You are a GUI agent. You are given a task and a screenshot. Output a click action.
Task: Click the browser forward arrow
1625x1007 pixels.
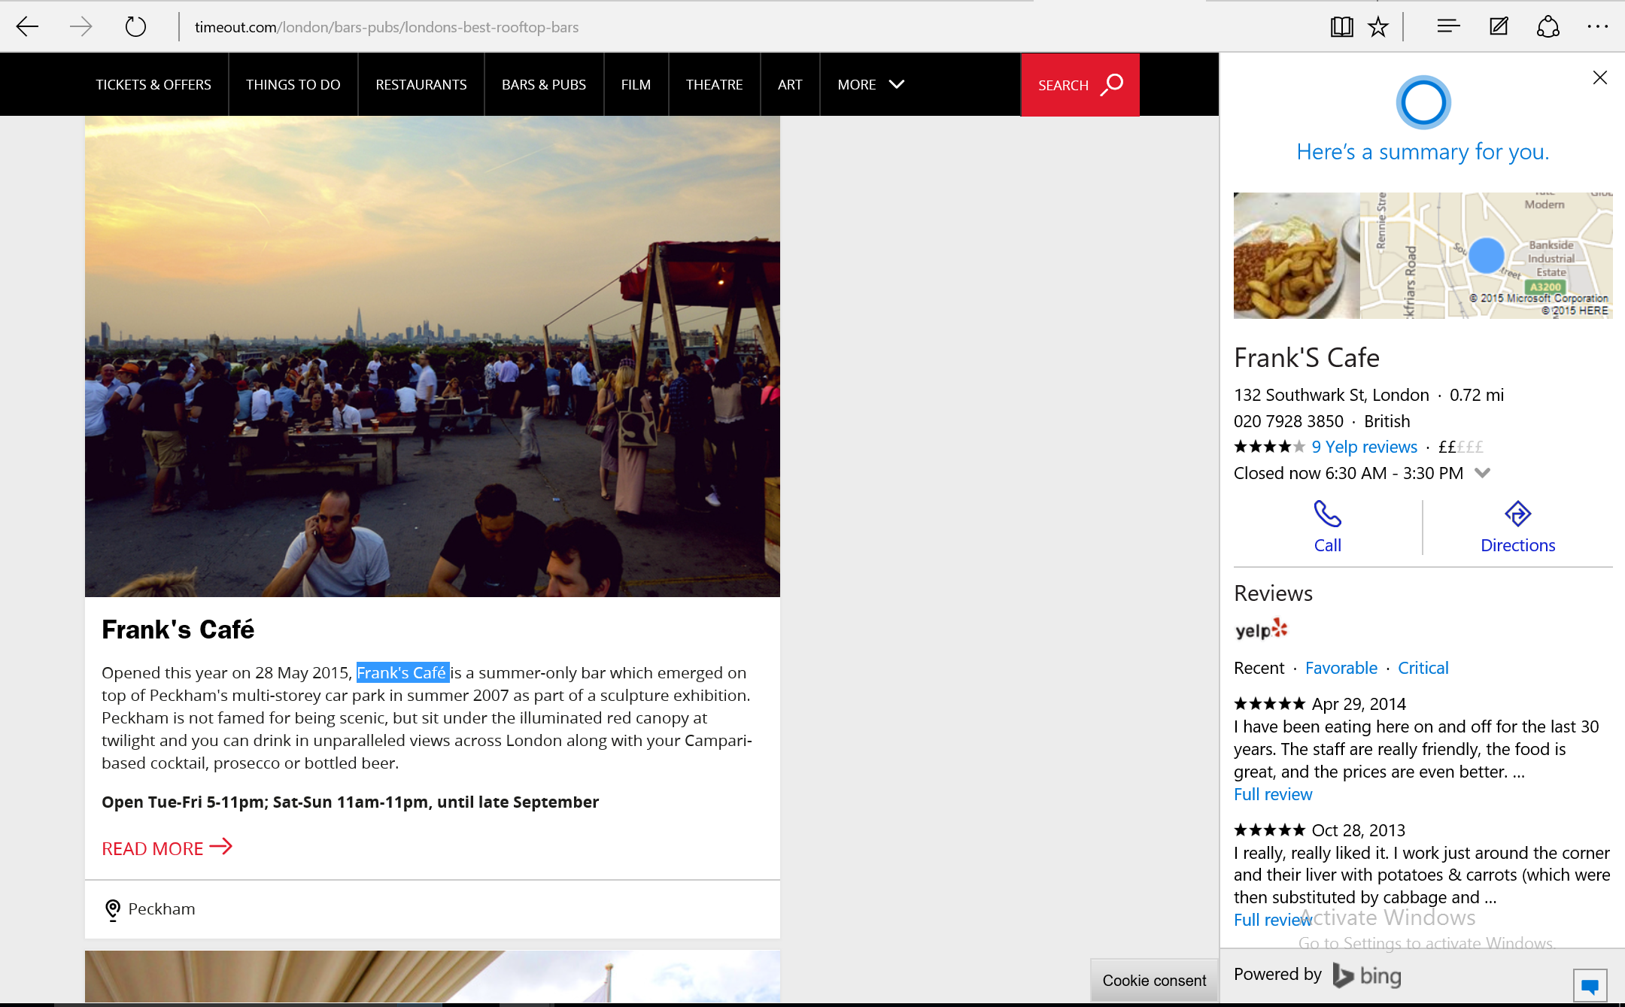pyautogui.click(x=80, y=27)
